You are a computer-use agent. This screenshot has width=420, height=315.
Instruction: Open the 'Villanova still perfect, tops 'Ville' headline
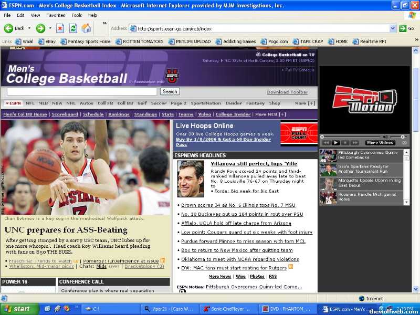click(x=254, y=164)
